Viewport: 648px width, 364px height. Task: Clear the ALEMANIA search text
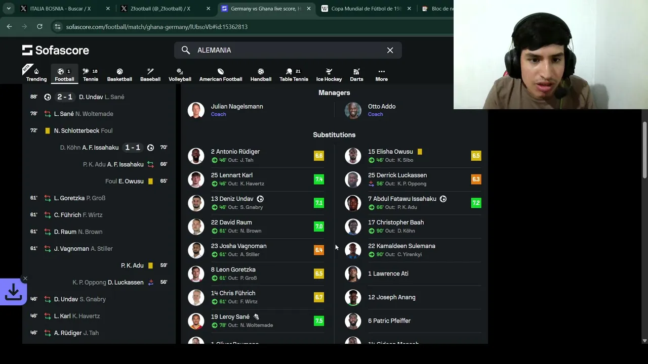390,50
